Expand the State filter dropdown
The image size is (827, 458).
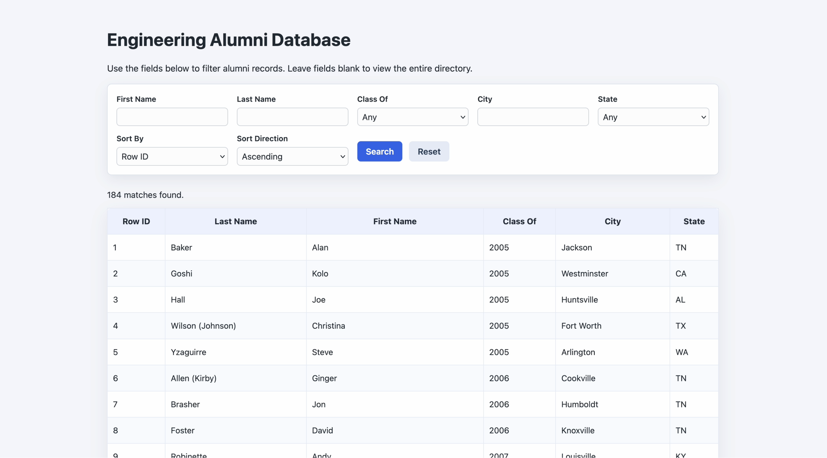pos(653,117)
